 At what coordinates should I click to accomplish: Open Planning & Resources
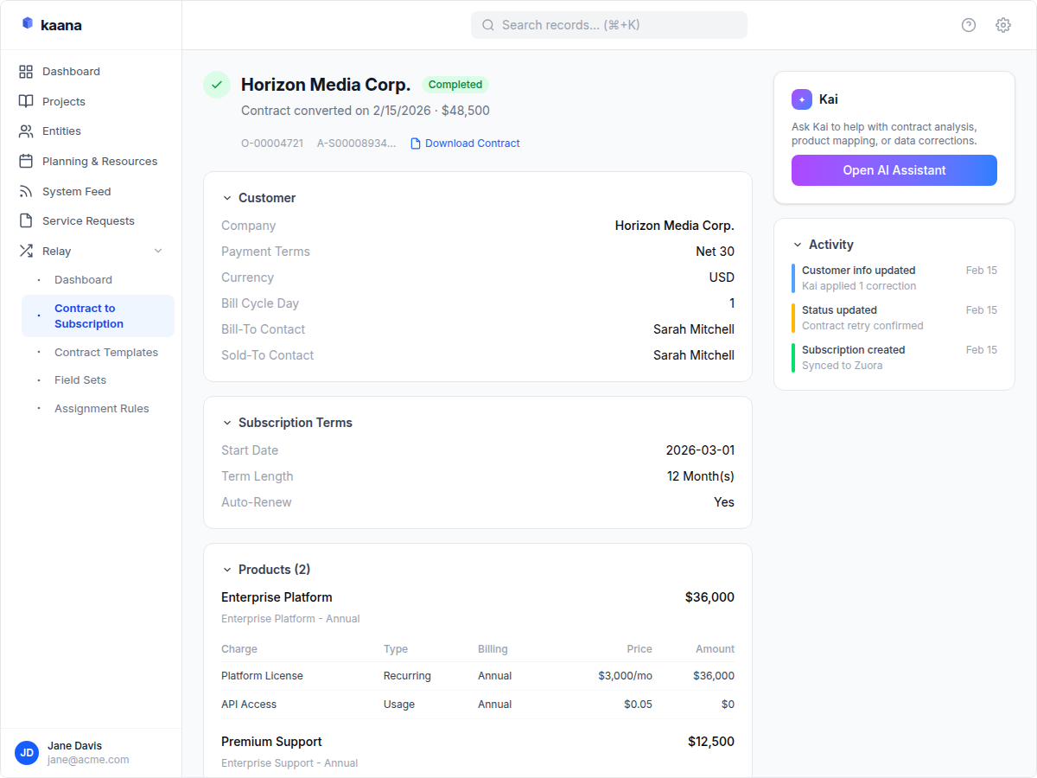coord(99,161)
